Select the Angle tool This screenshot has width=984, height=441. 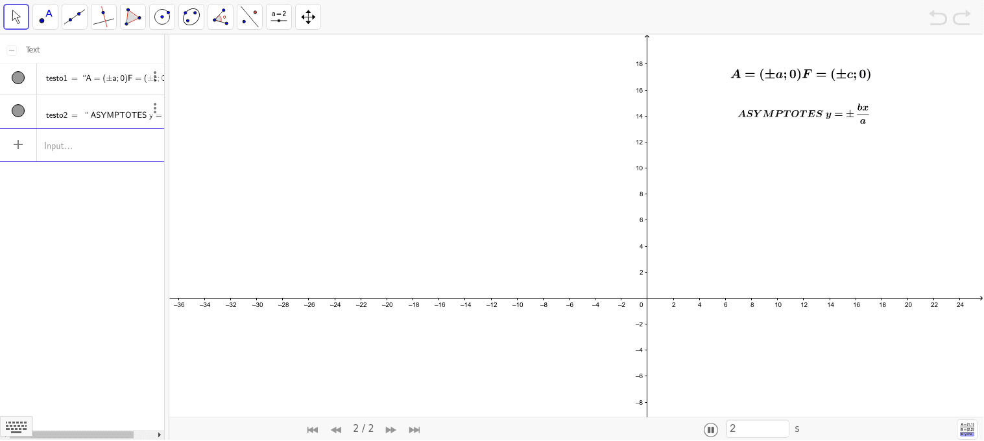tap(221, 17)
